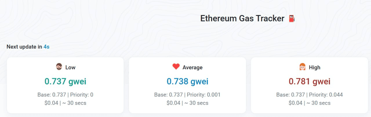The image size is (371, 117).
Task: Click the gas pump icon beside the title
Action: tap(292, 19)
